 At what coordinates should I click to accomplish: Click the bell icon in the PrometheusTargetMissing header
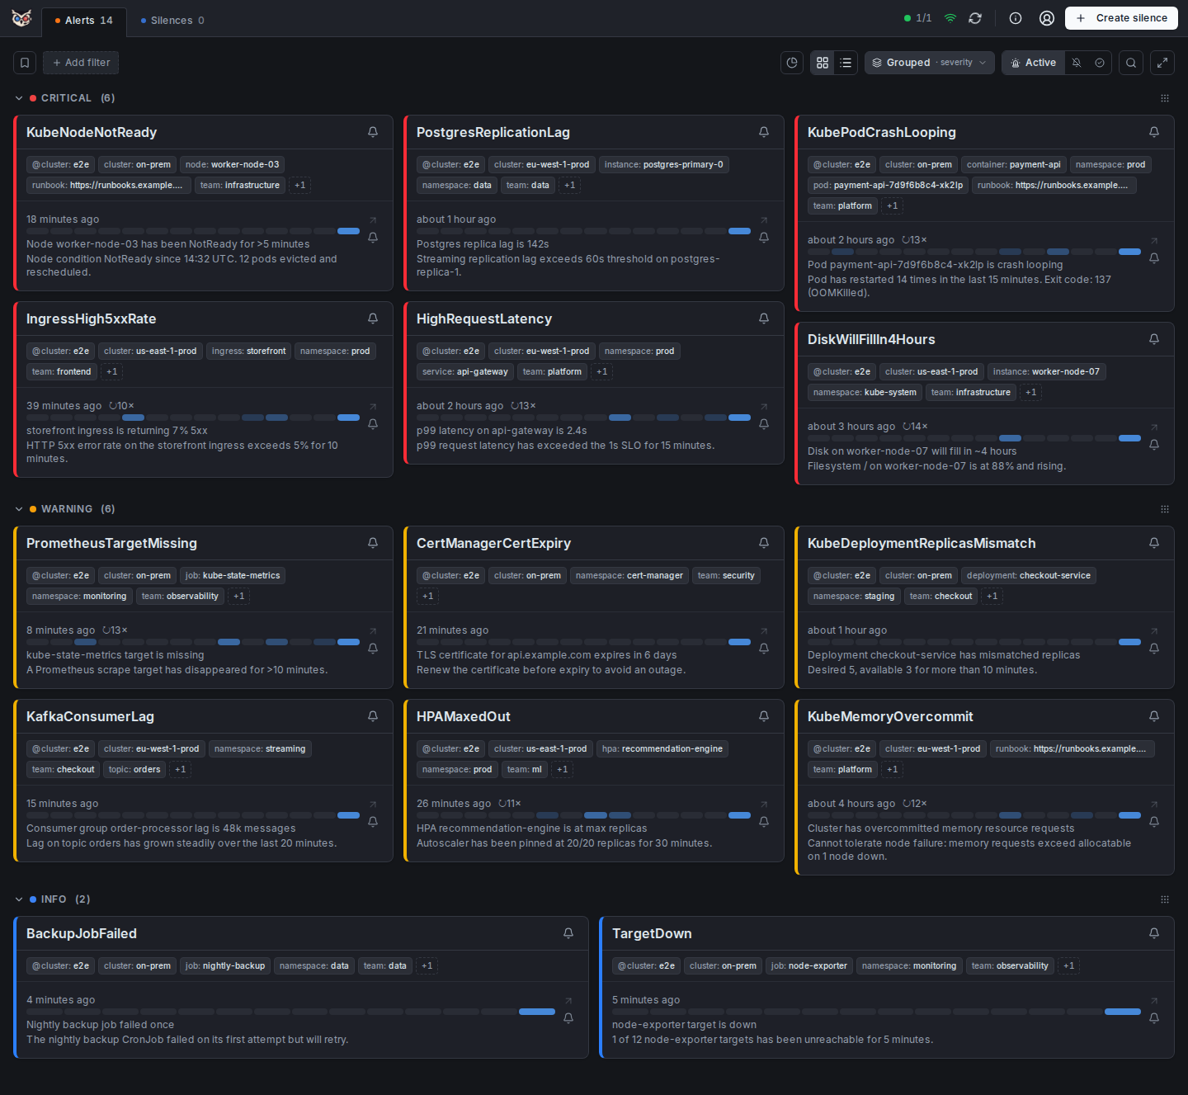coord(373,543)
